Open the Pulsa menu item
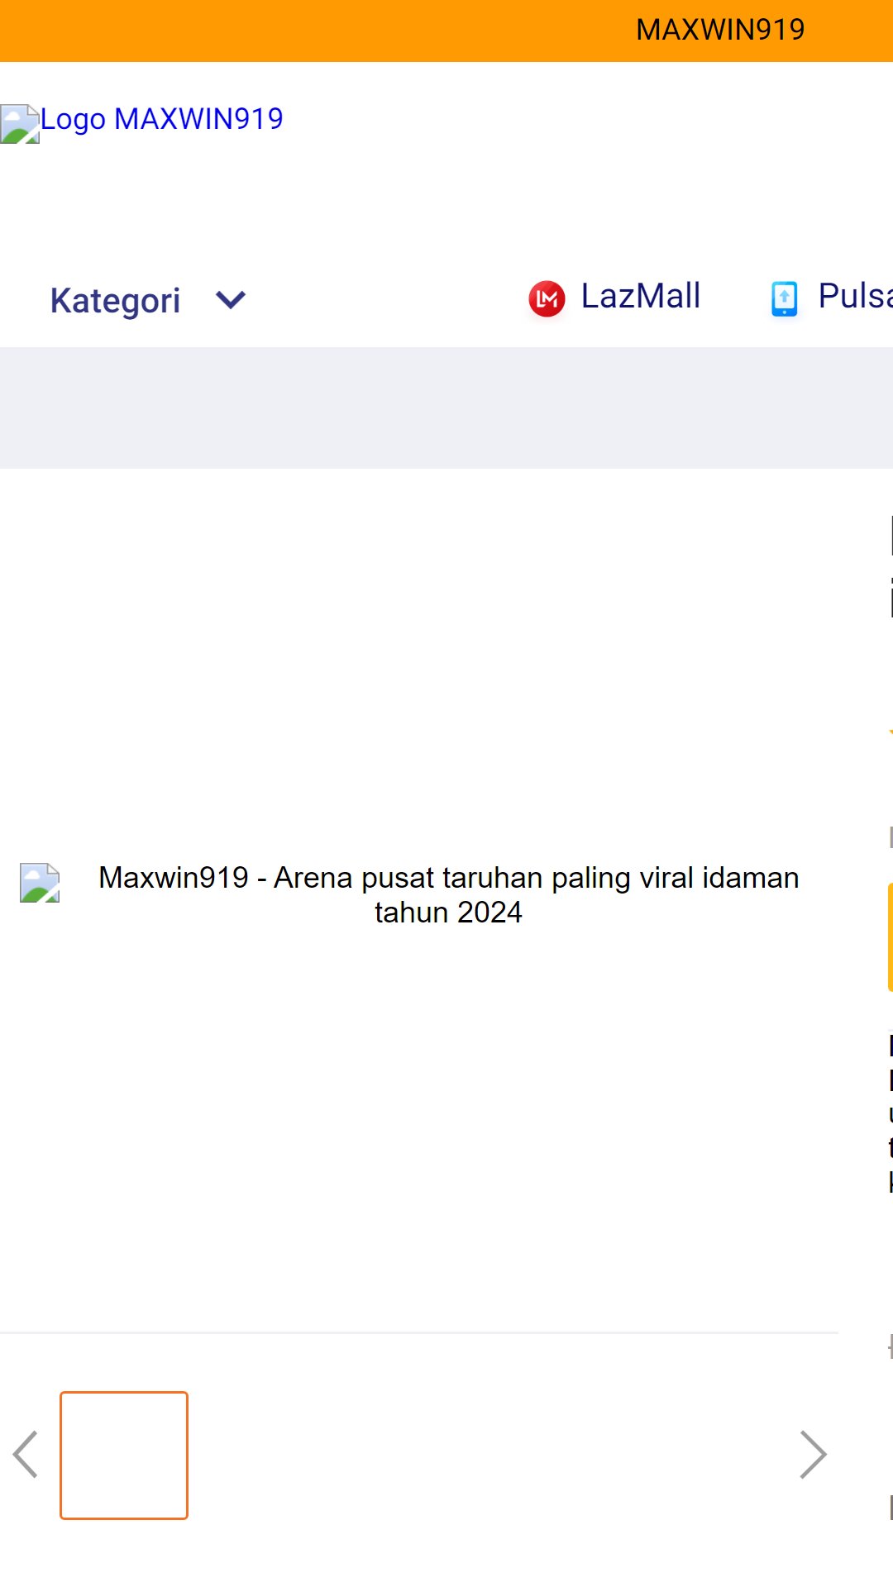The image size is (893, 1587). (x=854, y=296)
